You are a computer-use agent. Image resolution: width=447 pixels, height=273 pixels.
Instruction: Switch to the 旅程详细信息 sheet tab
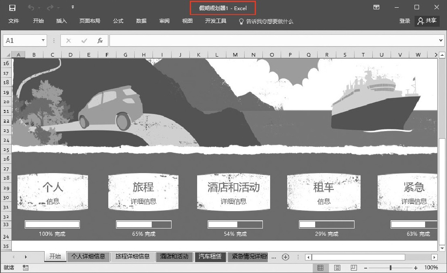[x=133, y=256]
